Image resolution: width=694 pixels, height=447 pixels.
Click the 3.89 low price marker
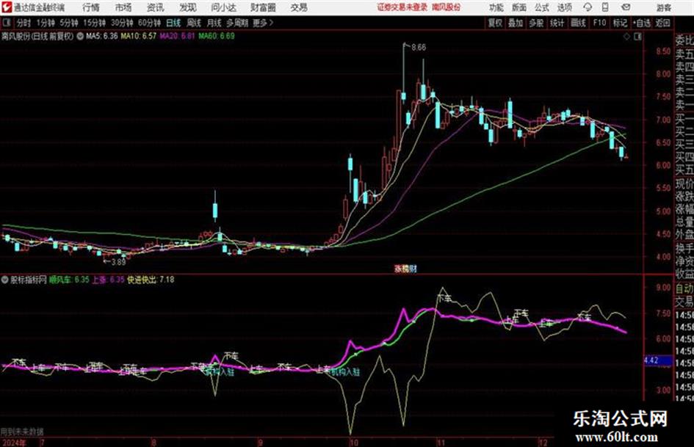(118, 262)
